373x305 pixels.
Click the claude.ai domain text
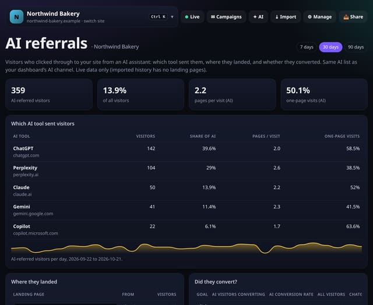(22, 194)
